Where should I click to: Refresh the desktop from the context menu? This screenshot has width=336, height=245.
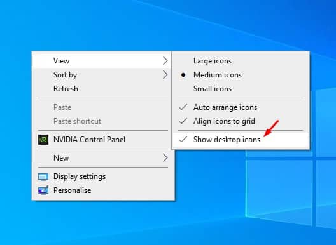(102, 89)
